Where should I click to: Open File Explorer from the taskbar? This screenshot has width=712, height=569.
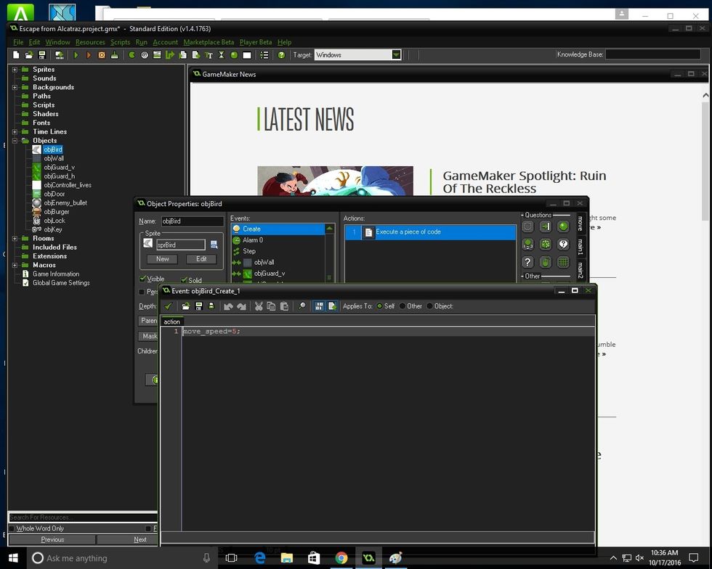(286, 557)
